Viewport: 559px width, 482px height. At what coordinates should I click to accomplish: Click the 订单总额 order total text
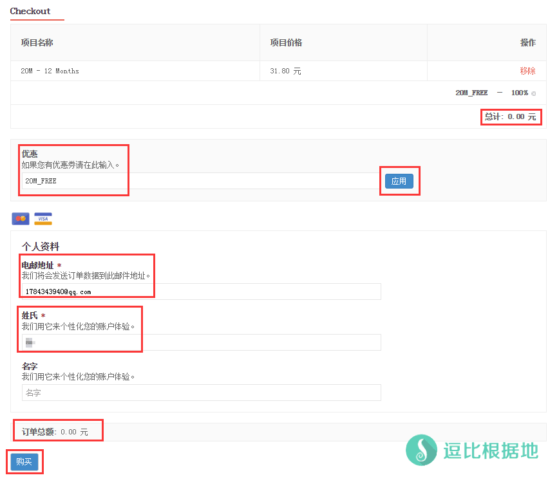click(55, 432)
